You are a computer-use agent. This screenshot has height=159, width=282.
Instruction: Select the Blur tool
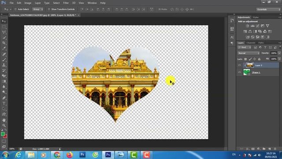click(x=4, y=87)
